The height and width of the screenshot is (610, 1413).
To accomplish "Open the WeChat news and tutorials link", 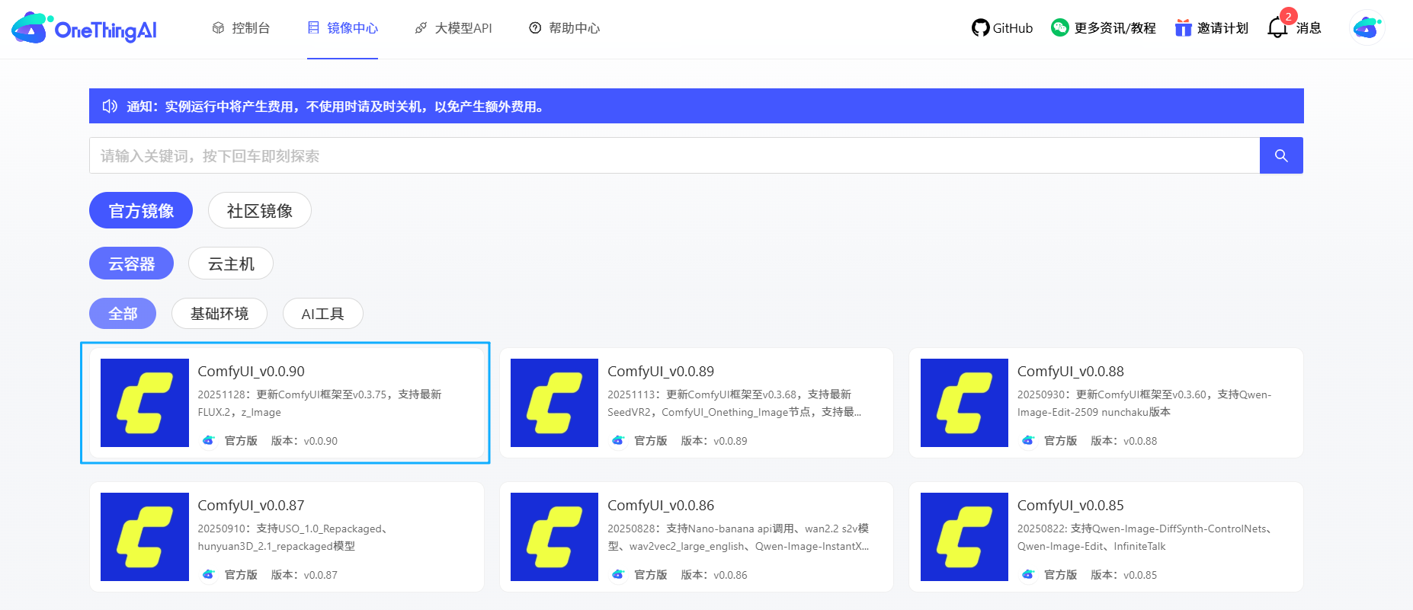I will [x=1103, y=28].
